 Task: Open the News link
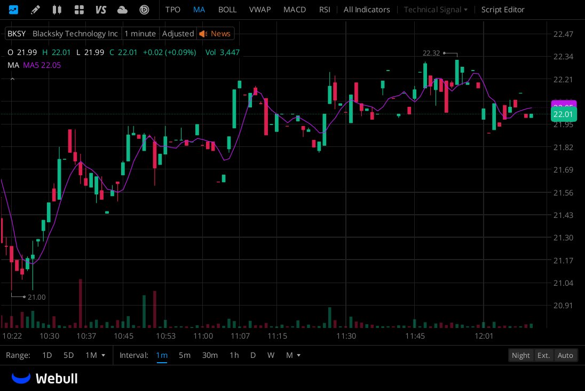220,34
